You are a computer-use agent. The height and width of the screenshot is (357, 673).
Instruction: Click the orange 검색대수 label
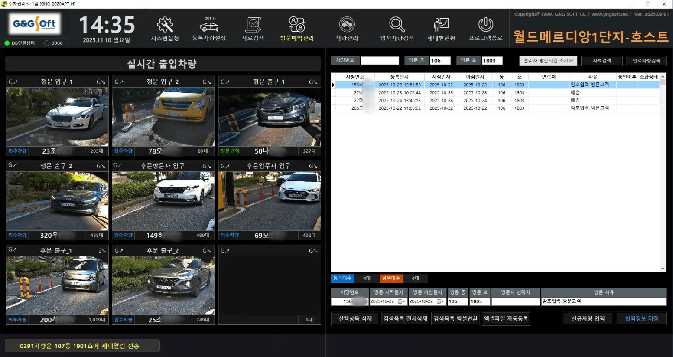pos(391,278)
